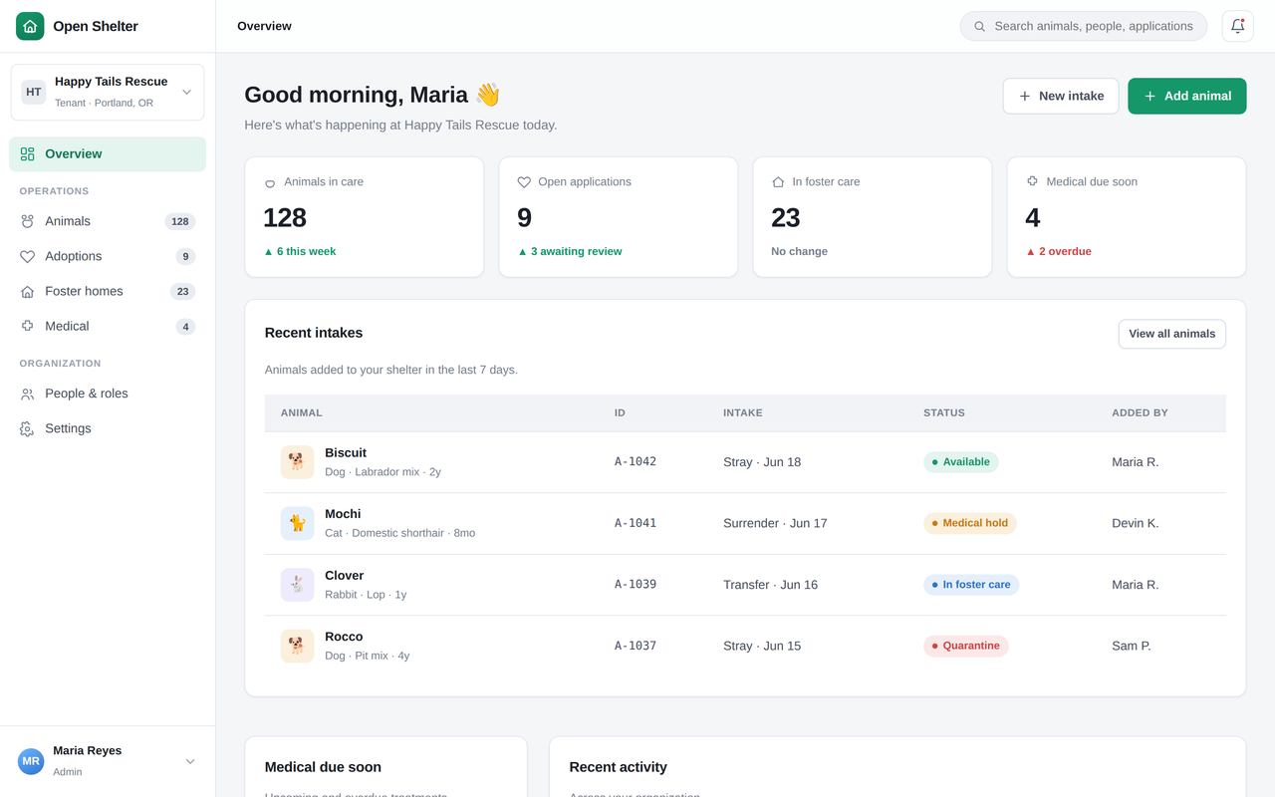Click '2 overdue' on Medical card

tap(1059, 252)
